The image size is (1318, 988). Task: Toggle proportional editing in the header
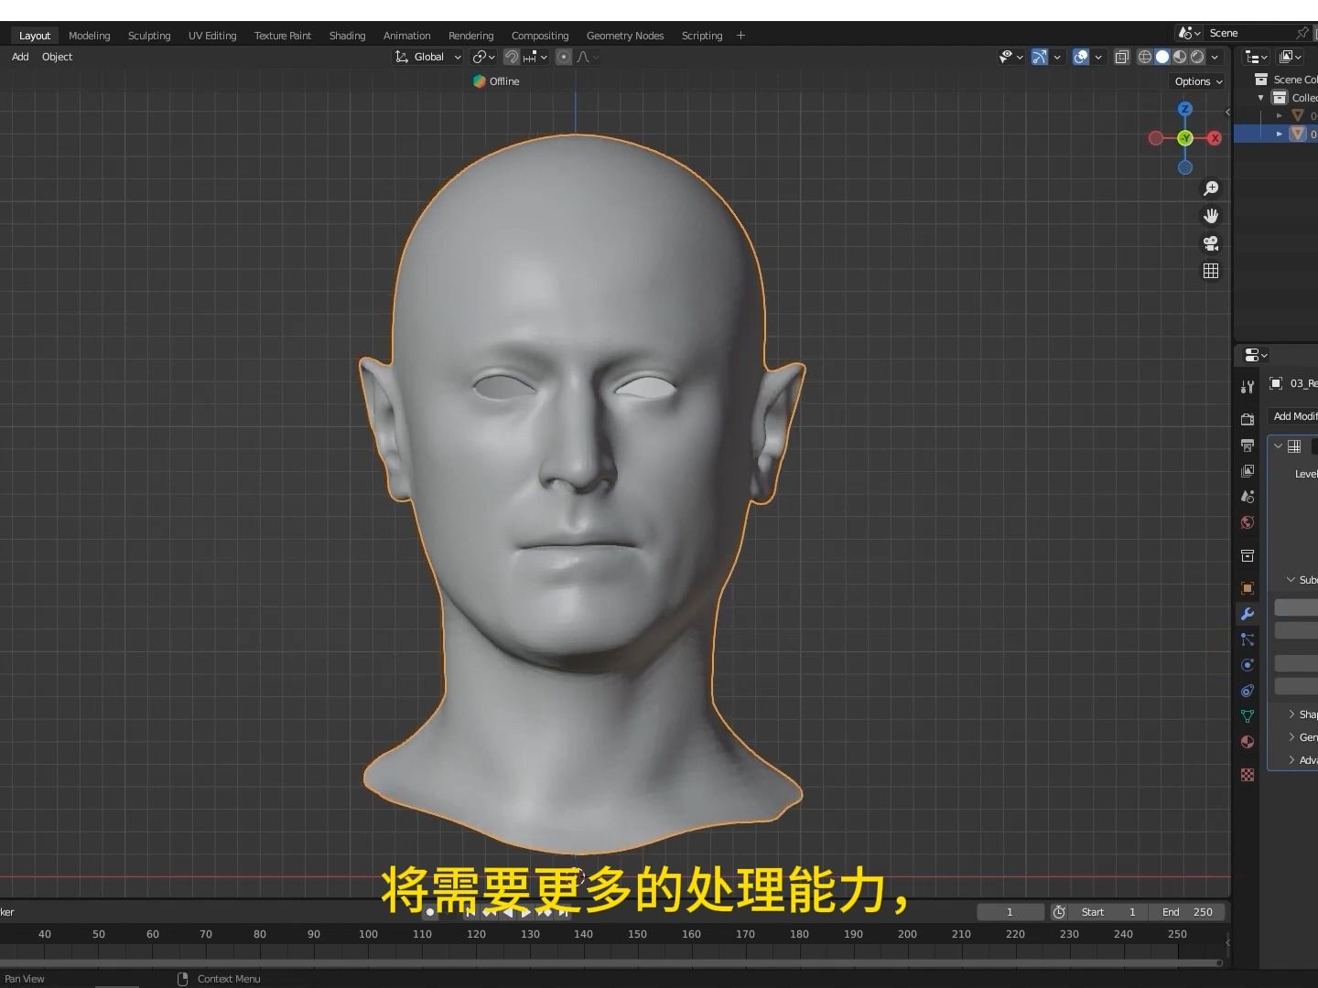[x=564, y=57]
